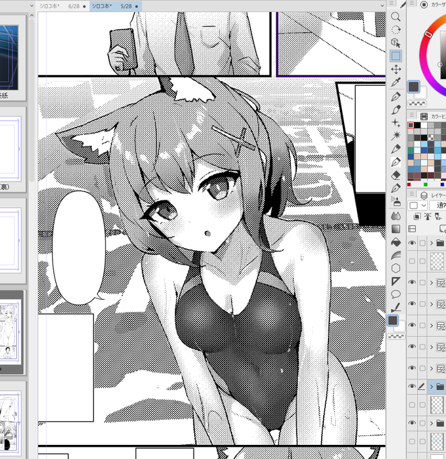Expand the bottom folder layer
This screenshot has width=446, height=459.
tap(431, 423)
